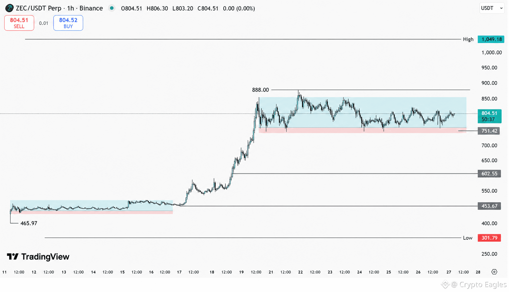Viewport: 509px width, 292px height.
Task: Click the ZEC coin logo icon
Action: 9,8
